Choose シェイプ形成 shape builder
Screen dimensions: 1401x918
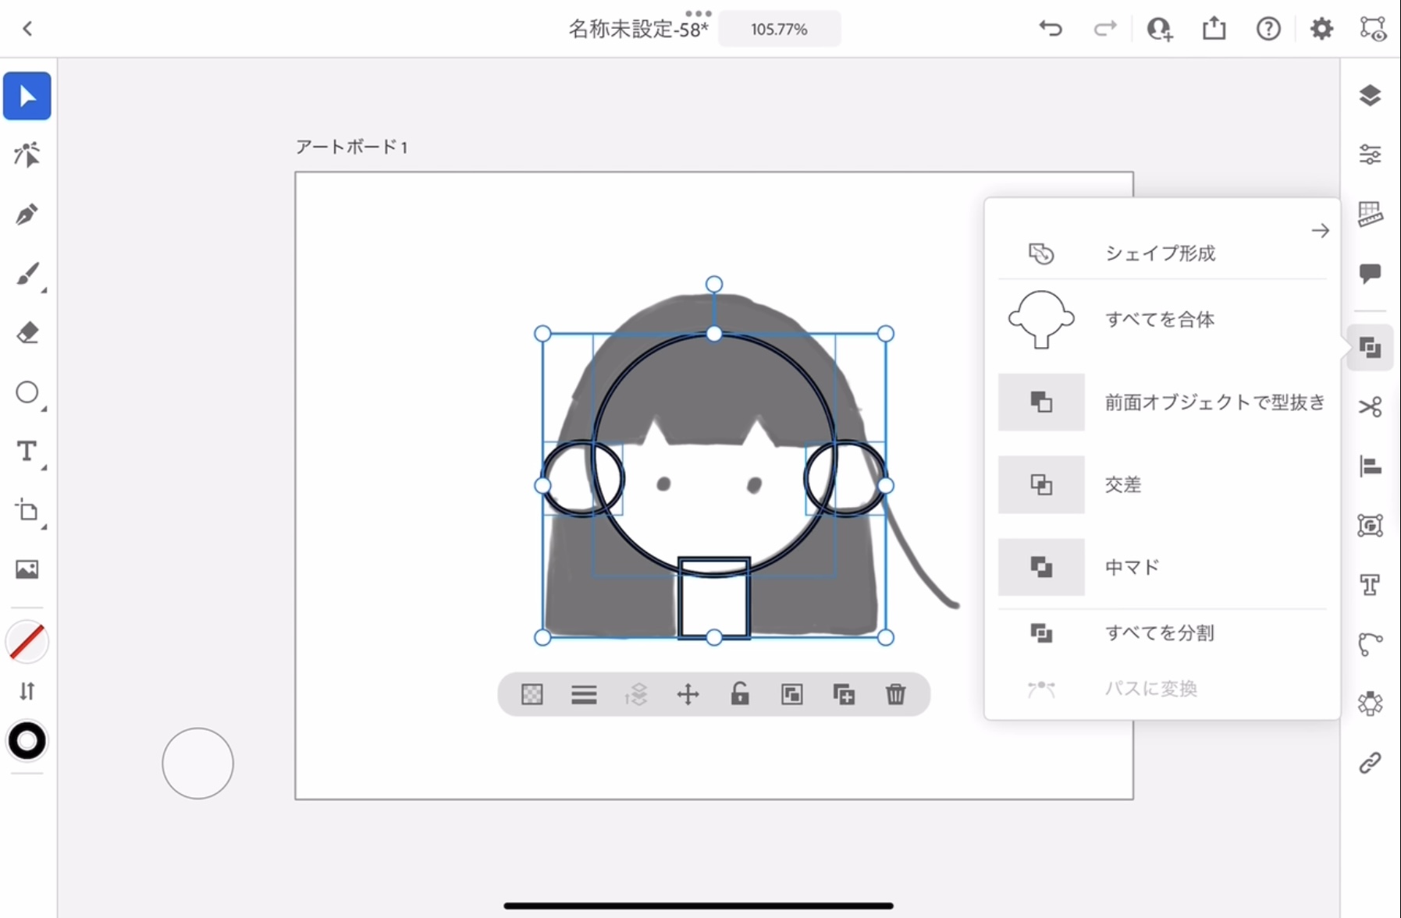coord(1162,253)
